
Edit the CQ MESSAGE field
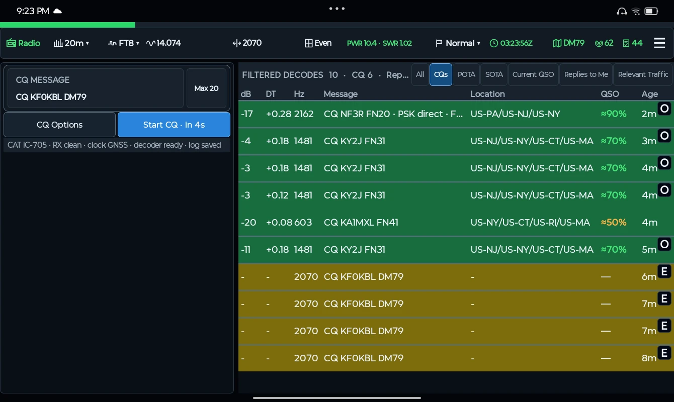click(x=96, y=88)
